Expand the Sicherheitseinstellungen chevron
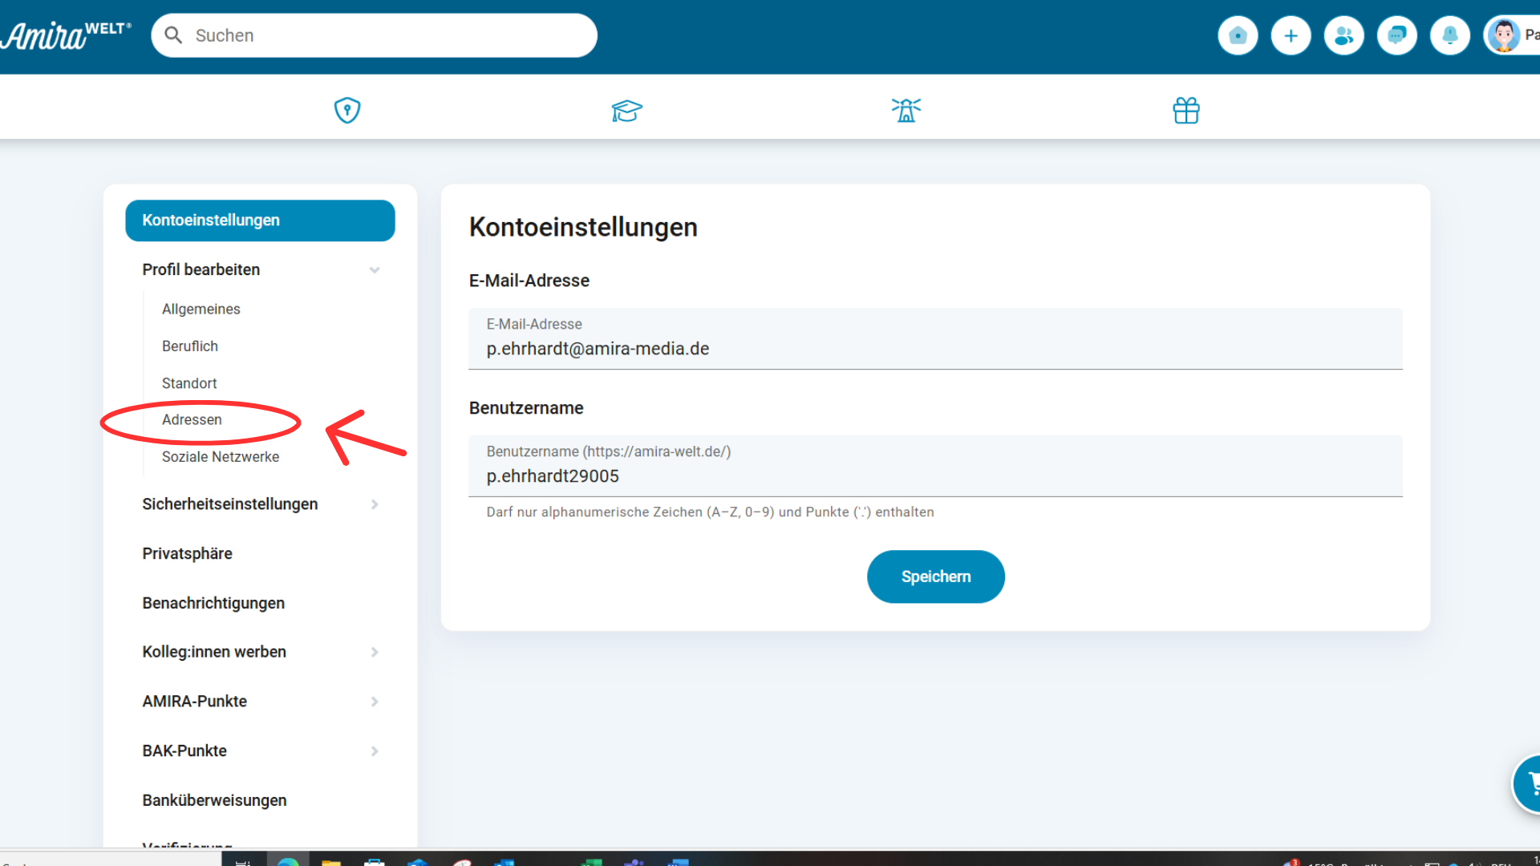The width and height of the screenshot is (1540, 866). coord(375,504)
